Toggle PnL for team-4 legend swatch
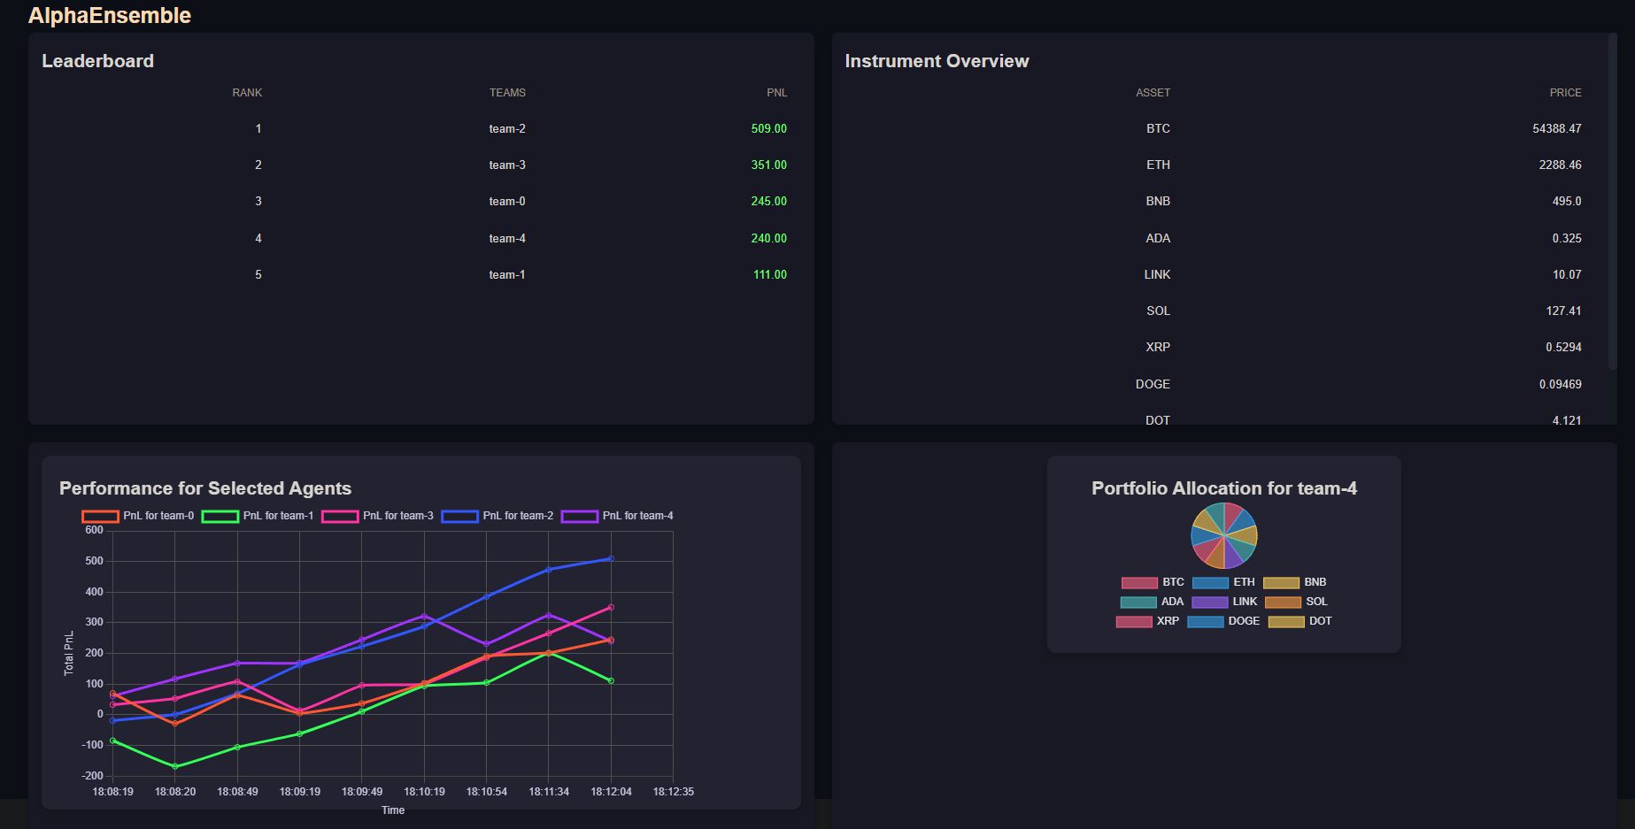 (580, 516)
